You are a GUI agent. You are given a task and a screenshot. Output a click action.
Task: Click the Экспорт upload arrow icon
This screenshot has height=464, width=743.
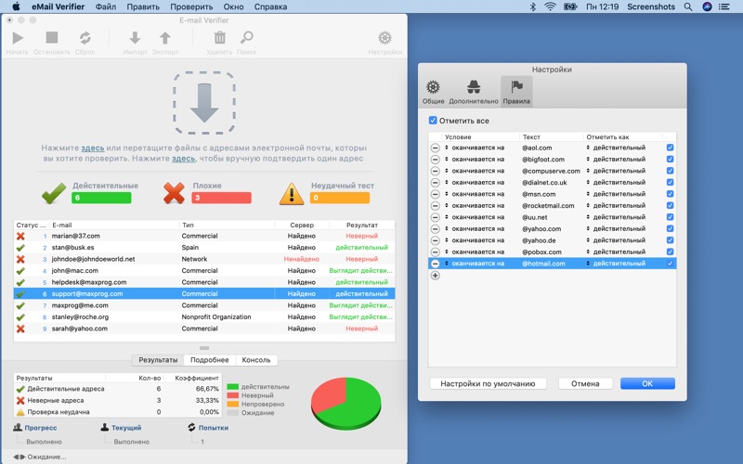coord(165,38)
